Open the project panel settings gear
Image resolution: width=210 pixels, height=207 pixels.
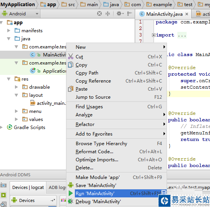pos(120,13)
